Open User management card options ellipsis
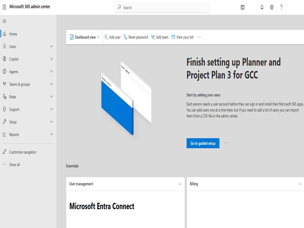 tap(180, 184)
